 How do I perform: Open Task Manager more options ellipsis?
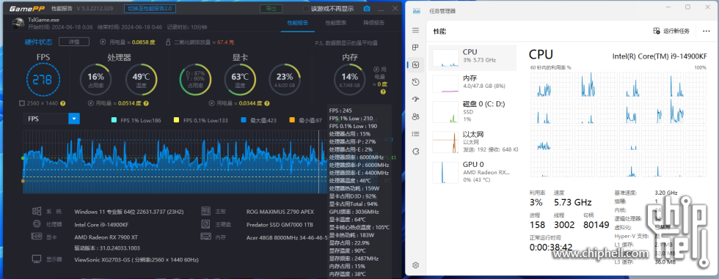click(x=706, y=31)
